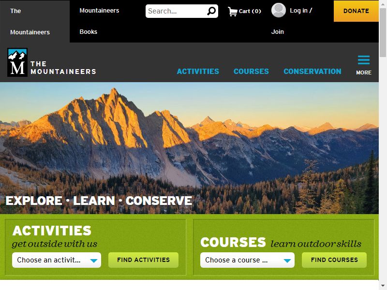This screenshot has height=290, width=387.
Task: Open the COURSES navigation menu
Action: [251, 71]
